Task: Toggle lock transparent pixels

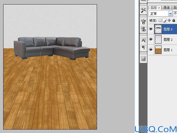Action: [160, 20]
